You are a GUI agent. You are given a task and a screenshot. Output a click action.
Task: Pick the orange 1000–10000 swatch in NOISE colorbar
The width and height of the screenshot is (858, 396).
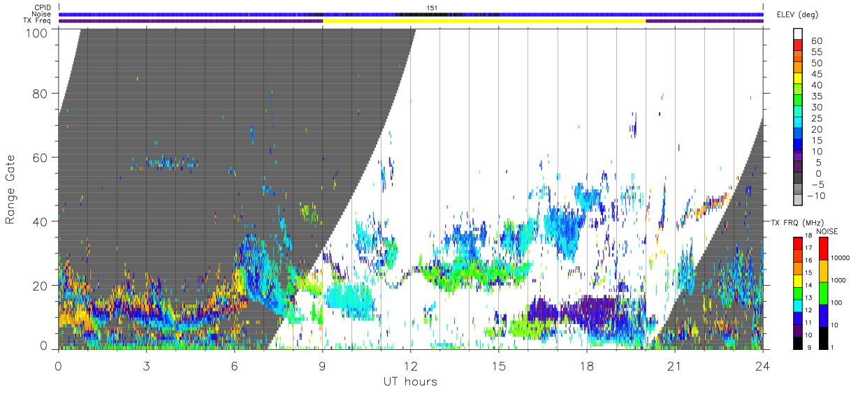[822, 270]
